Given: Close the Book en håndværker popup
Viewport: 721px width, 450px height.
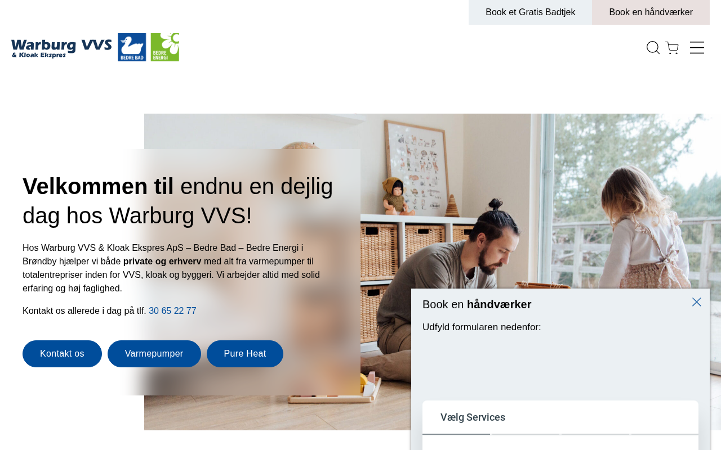Looking at the screenshot, I should pos(697,302).
